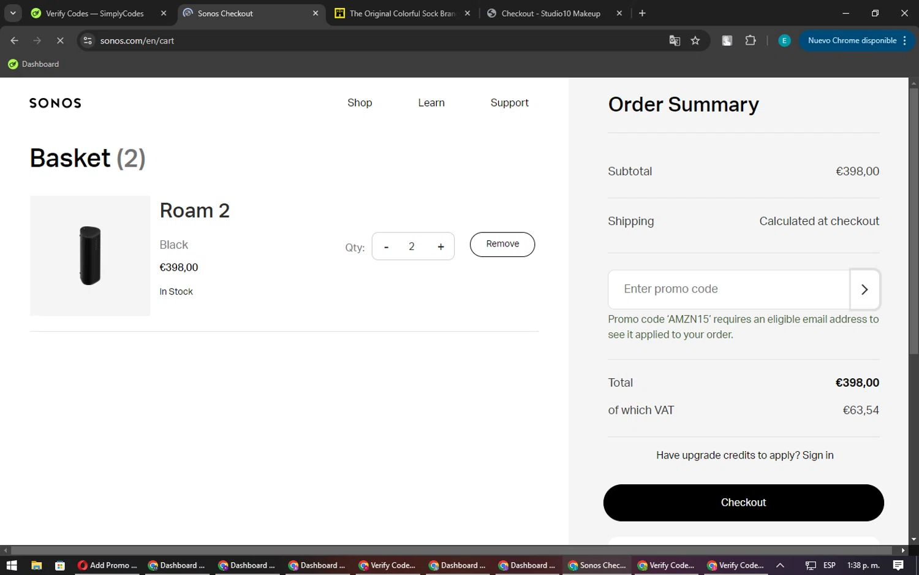Translate this page icon
Image resolution: width=919 pixels, height=575 pixels.
(x=675, y=40)
